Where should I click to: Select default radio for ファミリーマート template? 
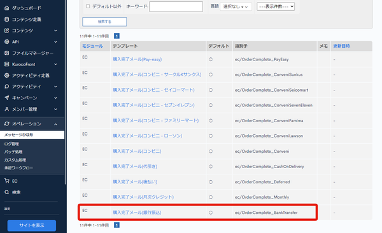[x=211, y=121]
